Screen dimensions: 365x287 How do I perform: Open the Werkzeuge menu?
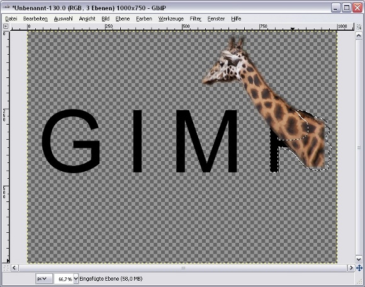pos(171,19)
